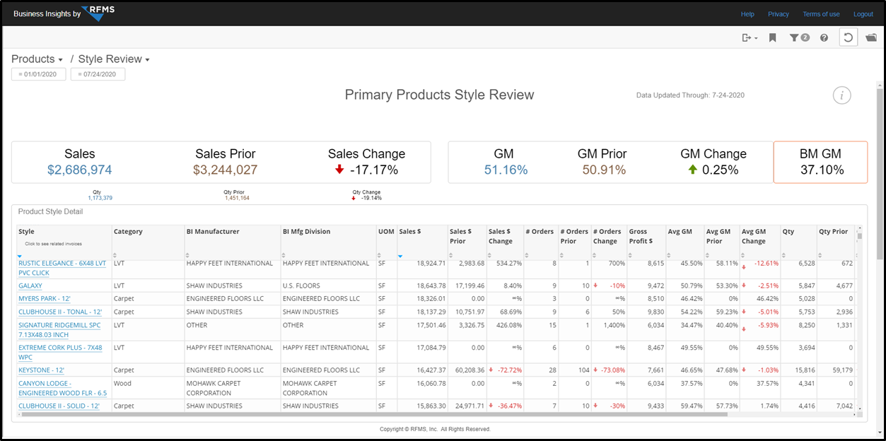Sort BI Mfg Division column via arrows

click(x=284, y=256)
